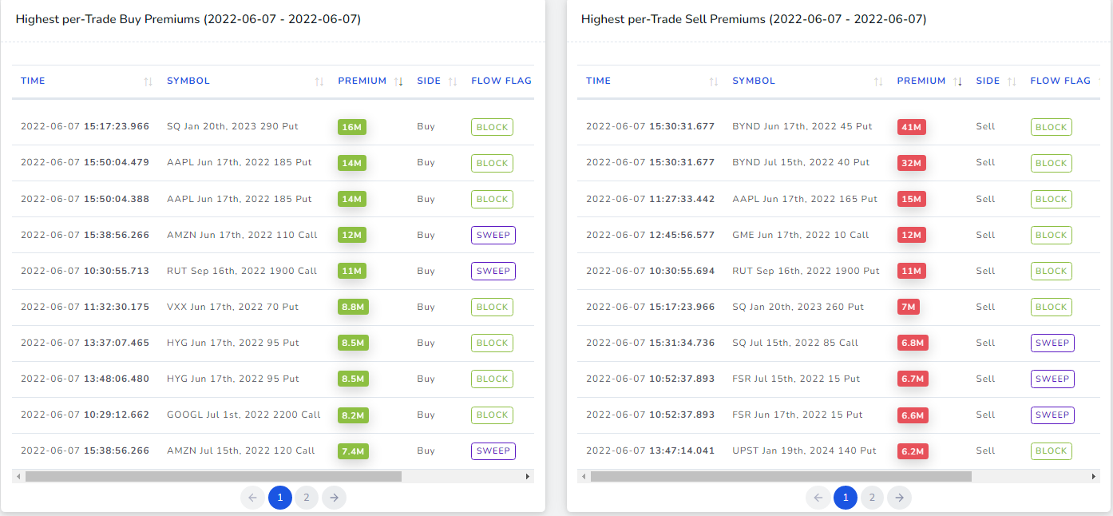Screen dimensions: 1113x516
Task: Select page 2 in Sell Premiums pager
Action: (872, 498)
